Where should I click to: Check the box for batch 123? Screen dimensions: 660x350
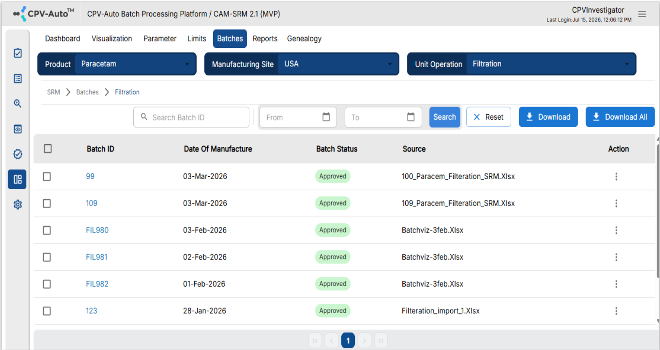pos(47,311)
